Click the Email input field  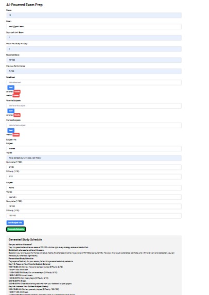click(94, 27)
